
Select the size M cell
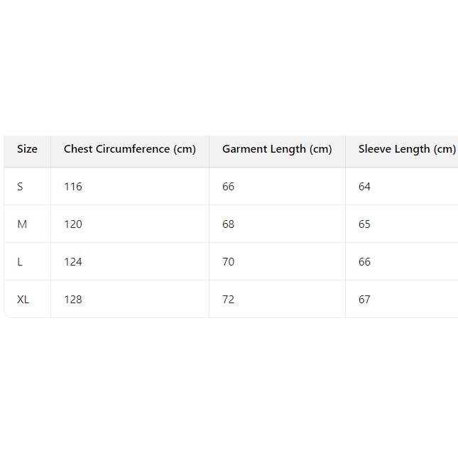tap(22, 224)
